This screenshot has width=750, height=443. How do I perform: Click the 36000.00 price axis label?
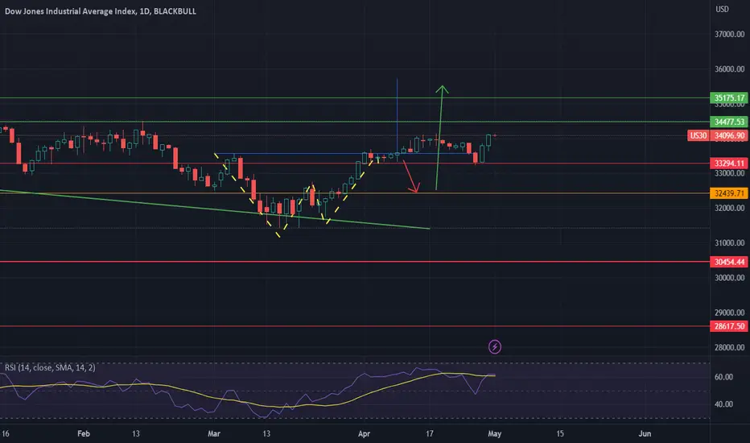point(729,69)
